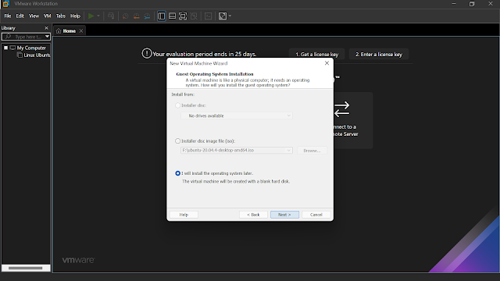
Task: Click the Enter Full Screen icon
Action: 183,16
